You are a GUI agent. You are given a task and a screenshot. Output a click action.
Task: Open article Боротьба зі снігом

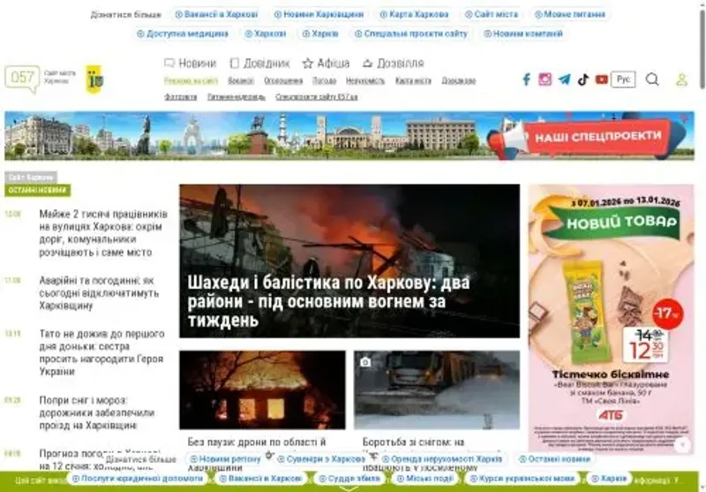pyautogui.click(x=413, y=442)
